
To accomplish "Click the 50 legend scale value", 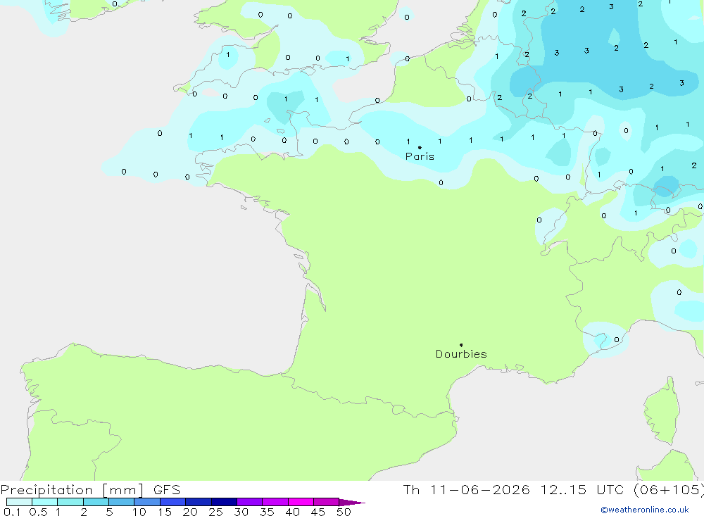I will click(x=344, y=512).
